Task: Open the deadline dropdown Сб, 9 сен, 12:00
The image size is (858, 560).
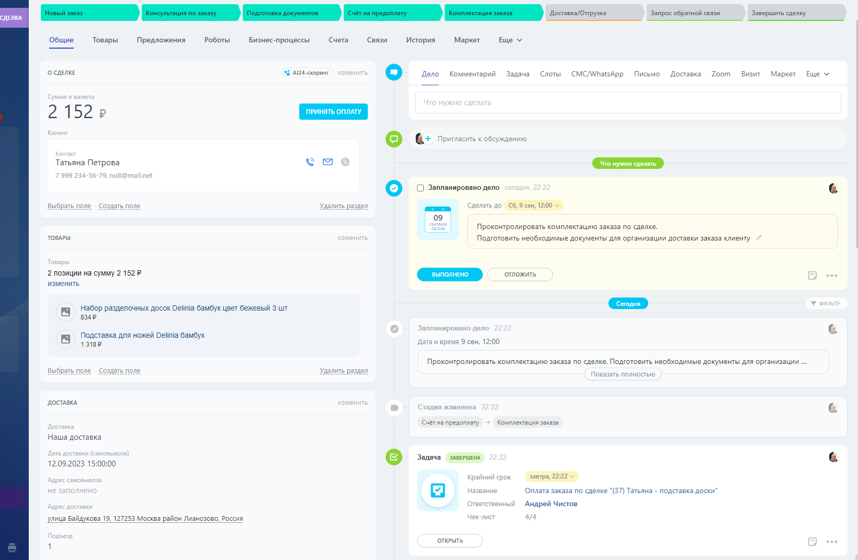Action: [x=534, y=205]
